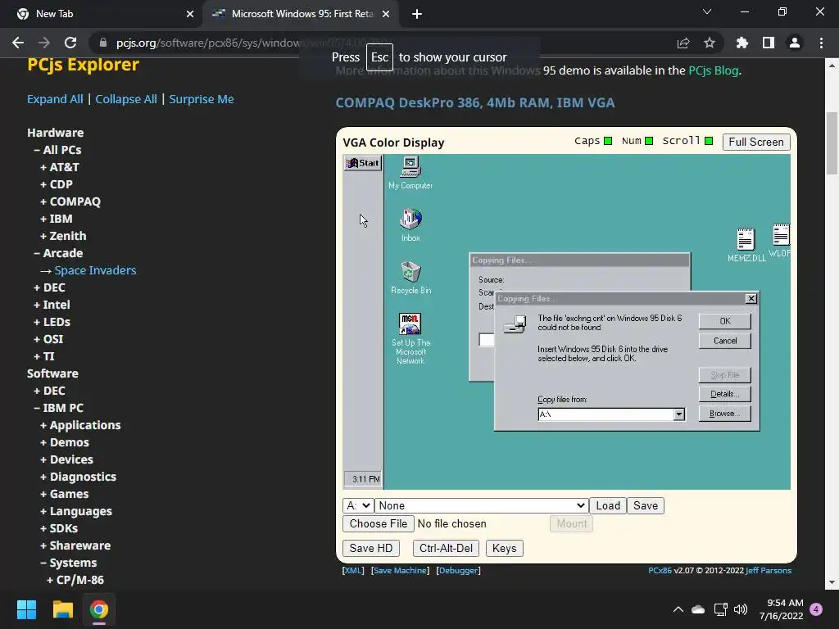
Task: Open a new browser tab with plus
Action: tap(417, 15)
